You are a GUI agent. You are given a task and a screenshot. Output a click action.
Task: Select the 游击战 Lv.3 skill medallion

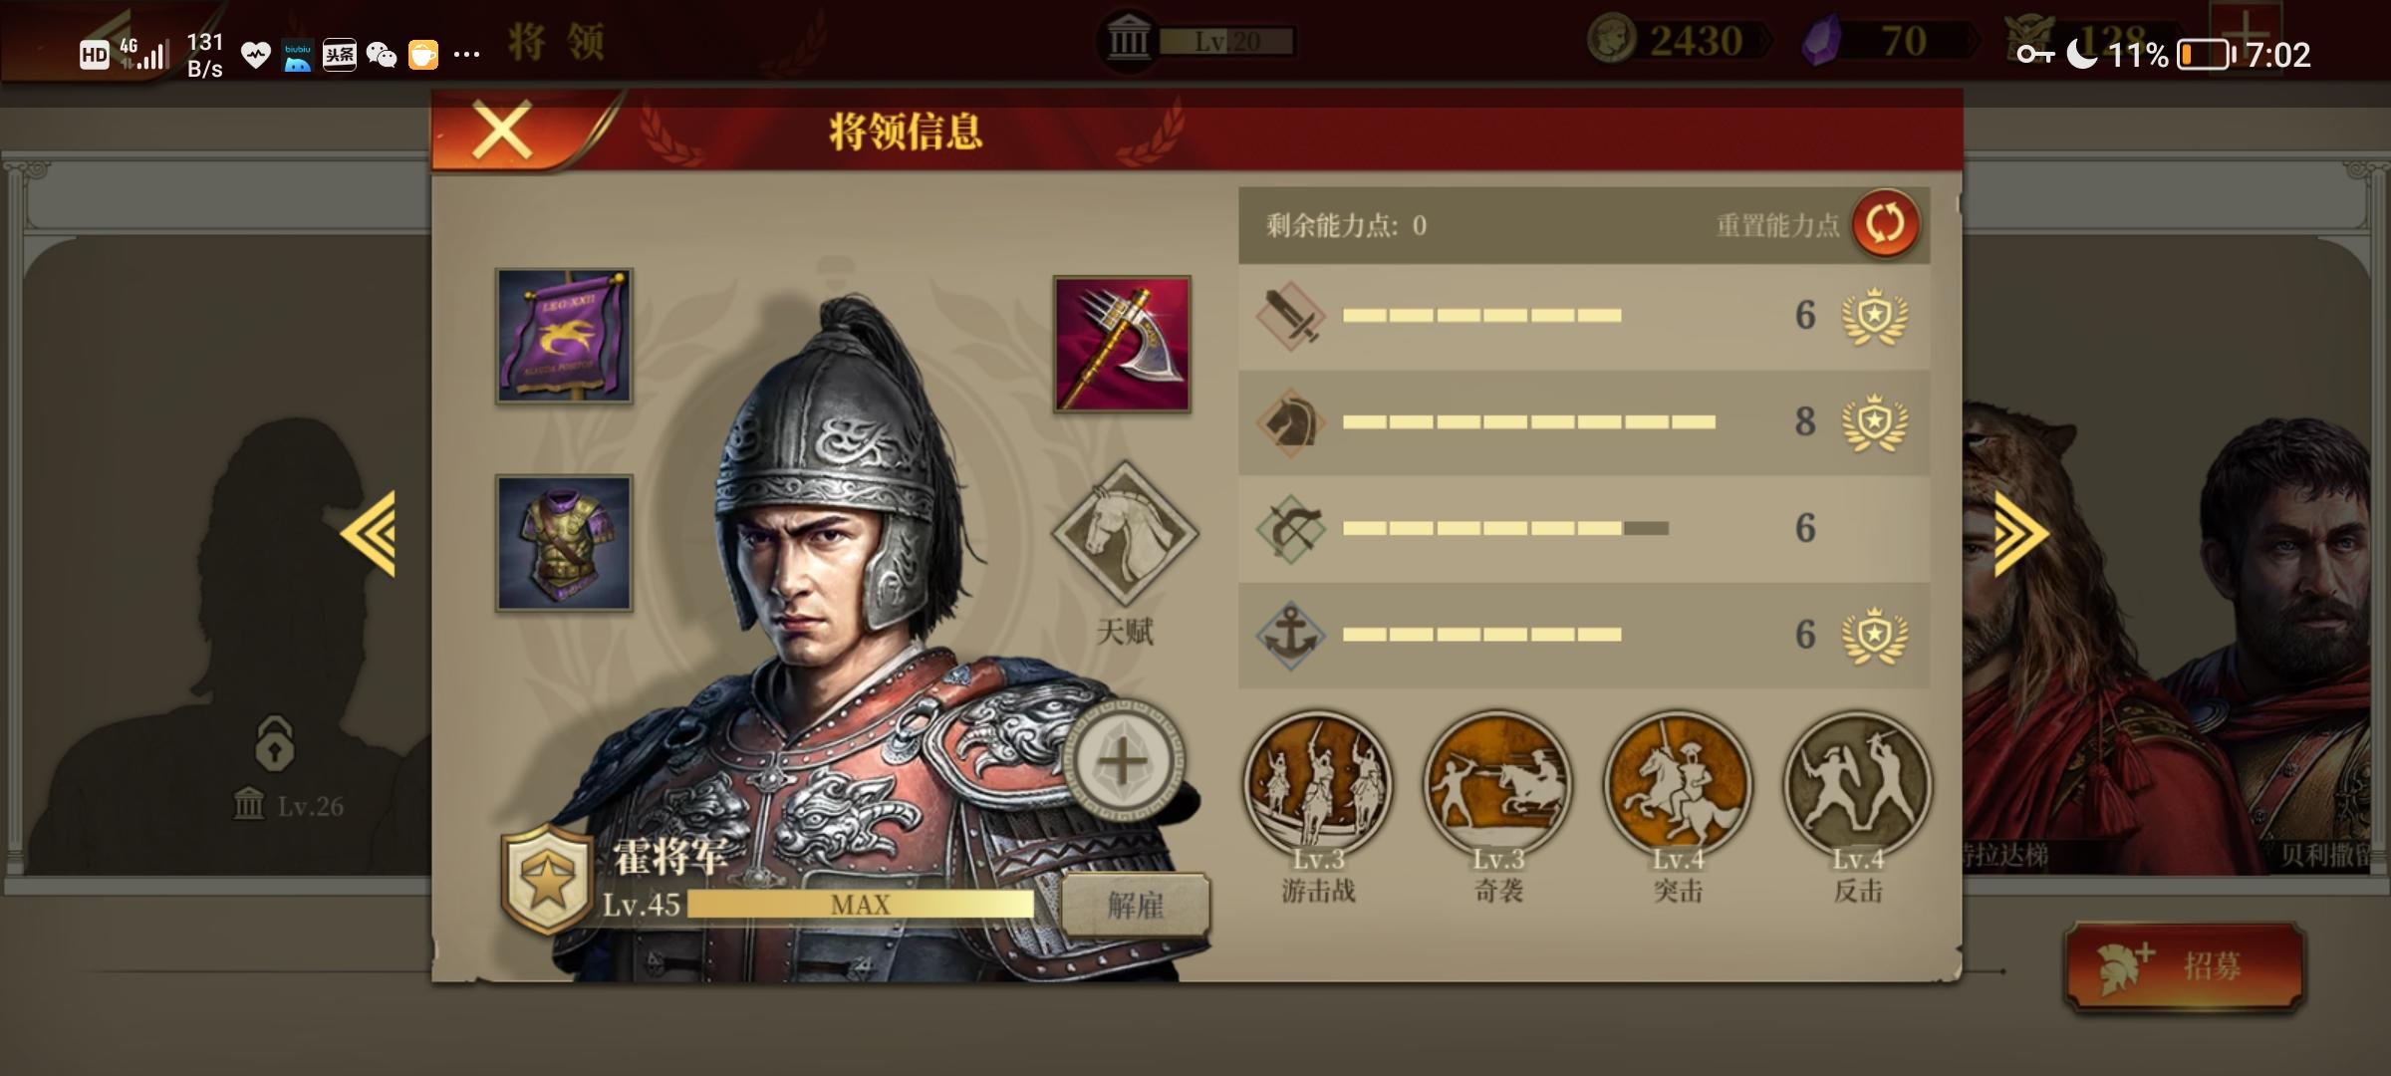[x=1318, y=784]
